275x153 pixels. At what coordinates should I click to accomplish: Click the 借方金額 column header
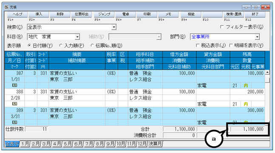coord(179,54)
